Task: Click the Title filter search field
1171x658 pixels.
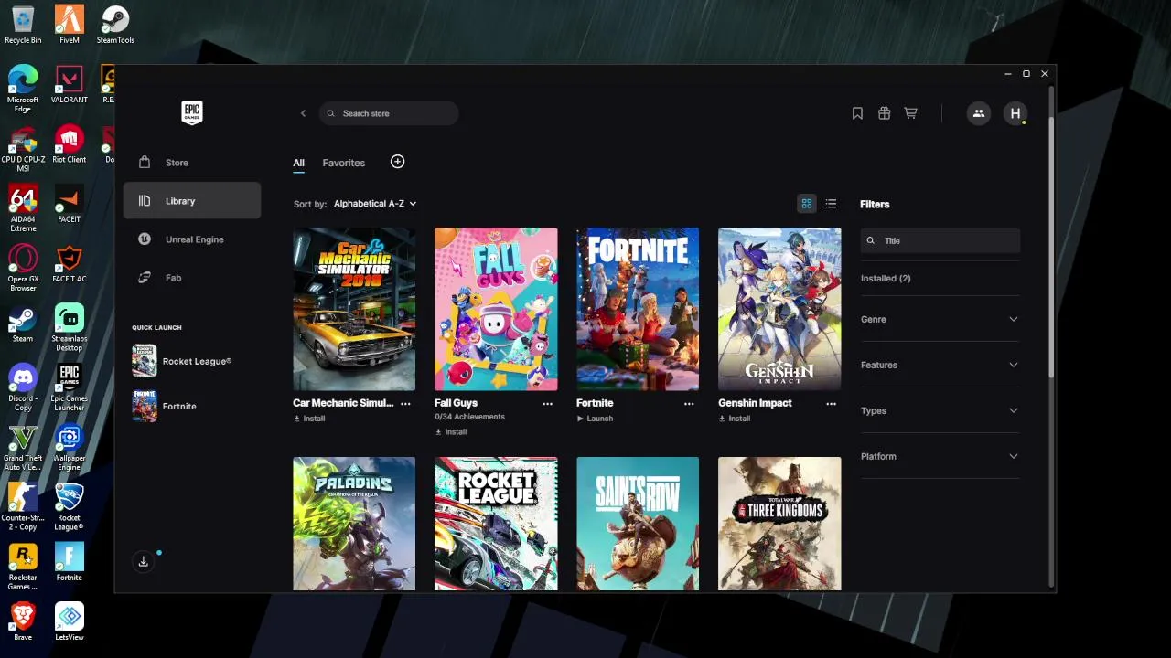Action: point(940,240)
